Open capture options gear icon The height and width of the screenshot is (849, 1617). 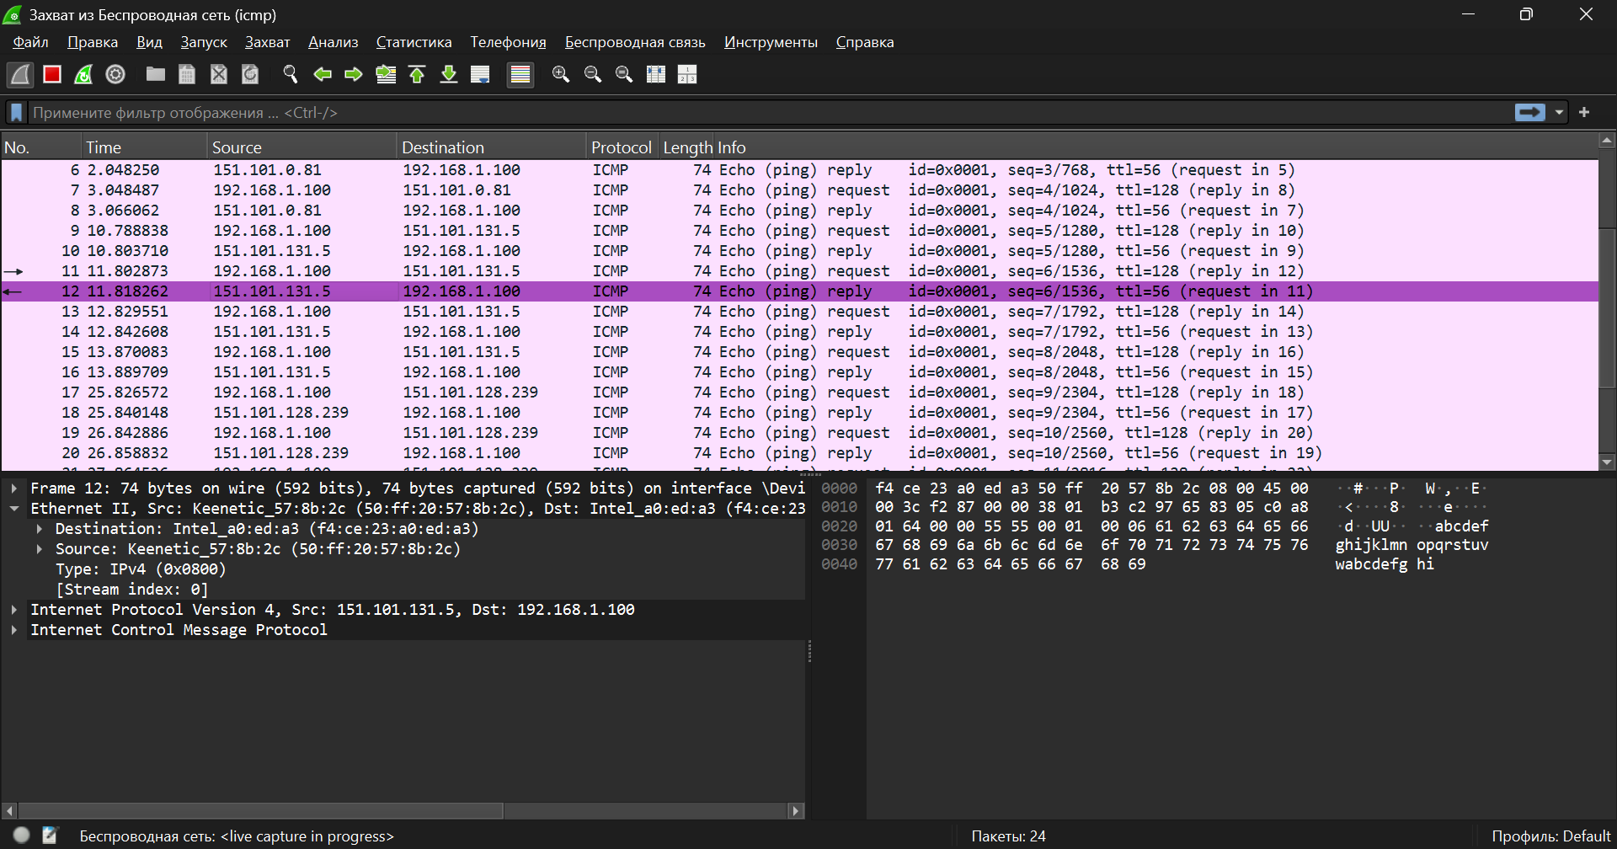[x=115, y=75]
